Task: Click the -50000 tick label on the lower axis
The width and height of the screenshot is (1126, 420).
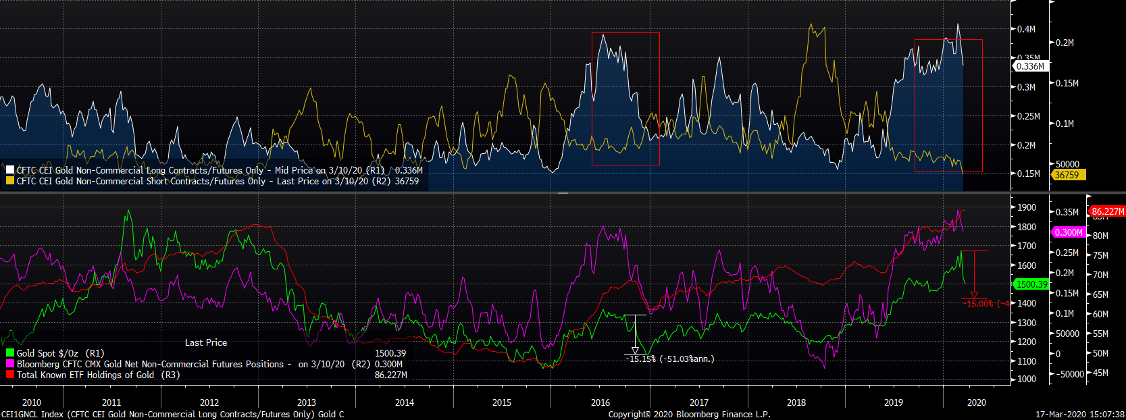Action: pyautogui.click(x=1070, y=374)
